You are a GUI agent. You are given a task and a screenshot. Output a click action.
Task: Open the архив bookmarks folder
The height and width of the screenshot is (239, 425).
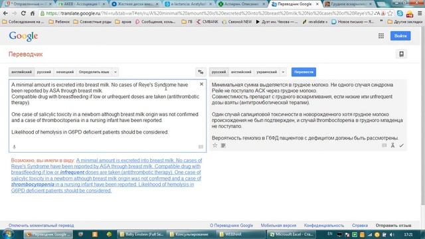(123, 22)
